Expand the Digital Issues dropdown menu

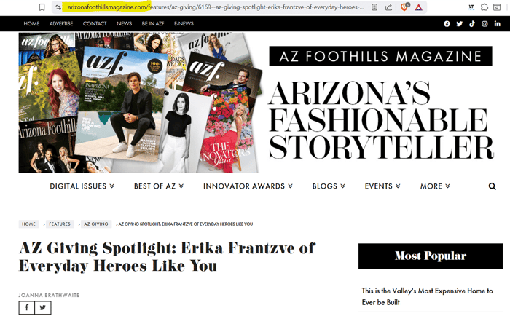pos(82,186)
